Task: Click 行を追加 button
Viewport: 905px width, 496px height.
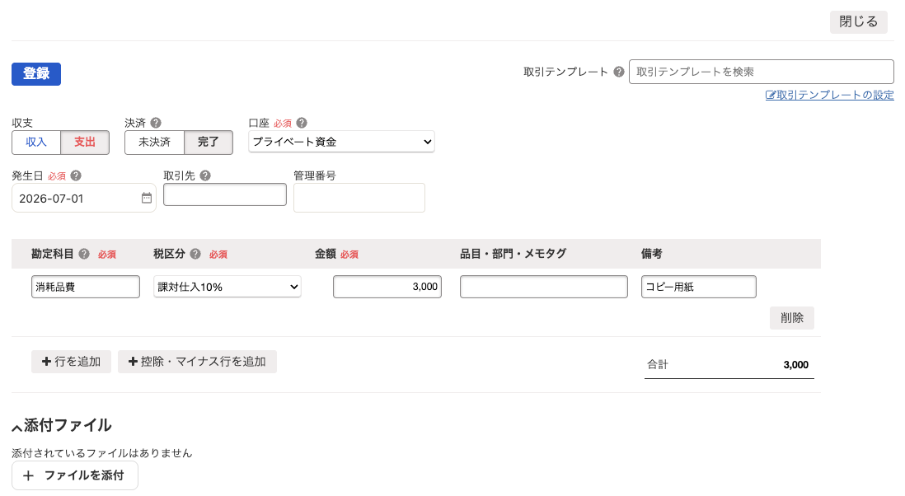Action: [71, 362]
